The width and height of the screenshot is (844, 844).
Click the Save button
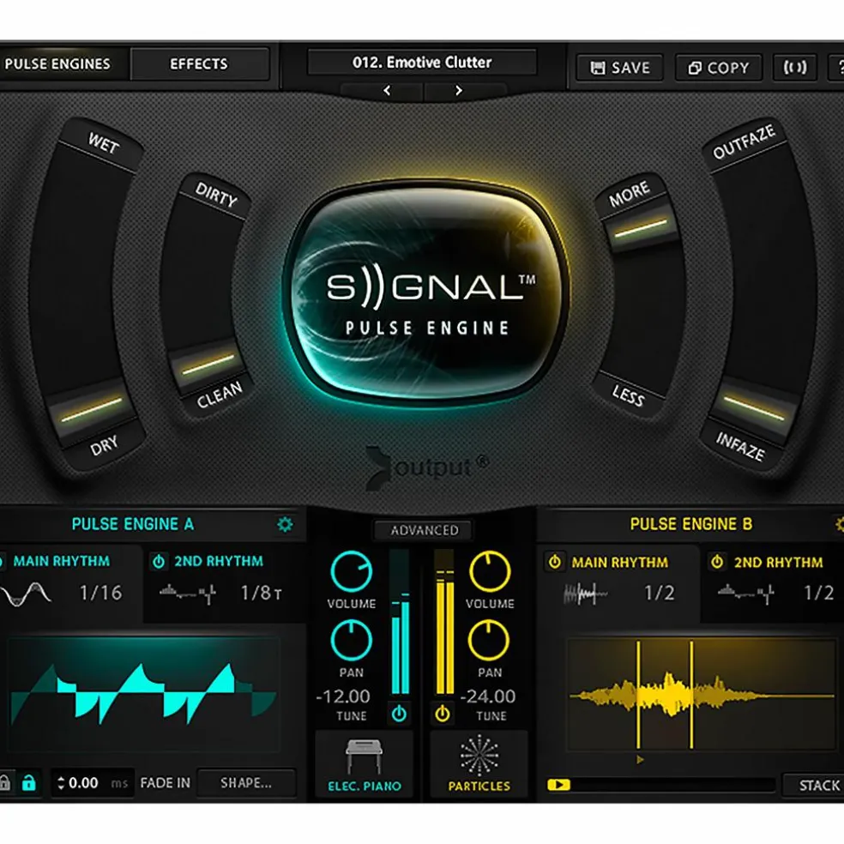click(x=619, y=68)
